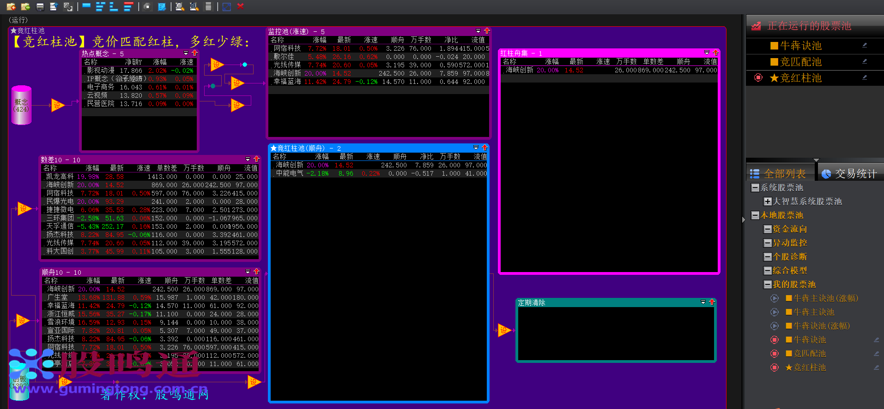Collapse the 我的股票池 tree node
Viewport: 884px width, 409px height.
[768, 285]
